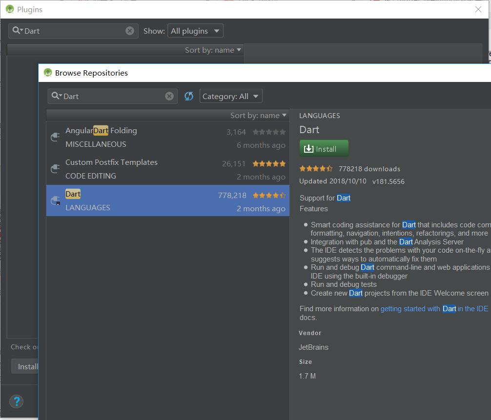Click the Browse Repositories title bar icon
This screenshot has width=491, height=420.
48,73
